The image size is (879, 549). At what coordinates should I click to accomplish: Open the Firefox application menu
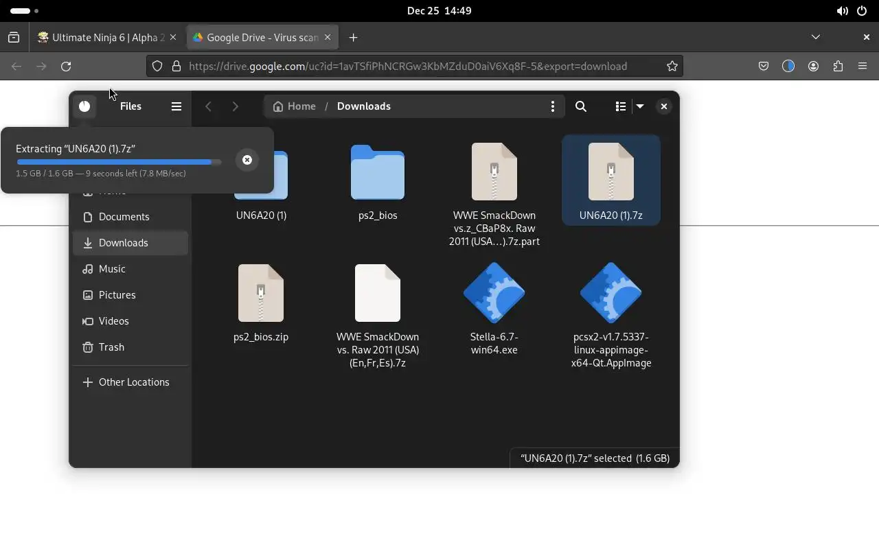coord(863,67)
